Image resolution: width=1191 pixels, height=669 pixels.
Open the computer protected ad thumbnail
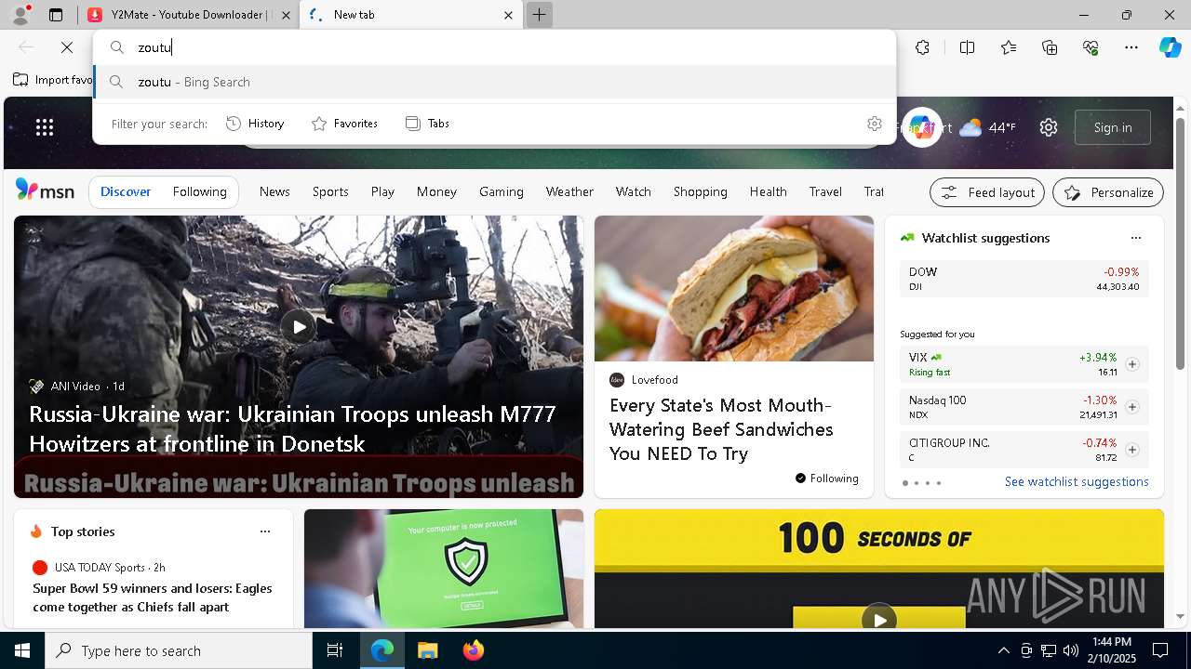444,569
